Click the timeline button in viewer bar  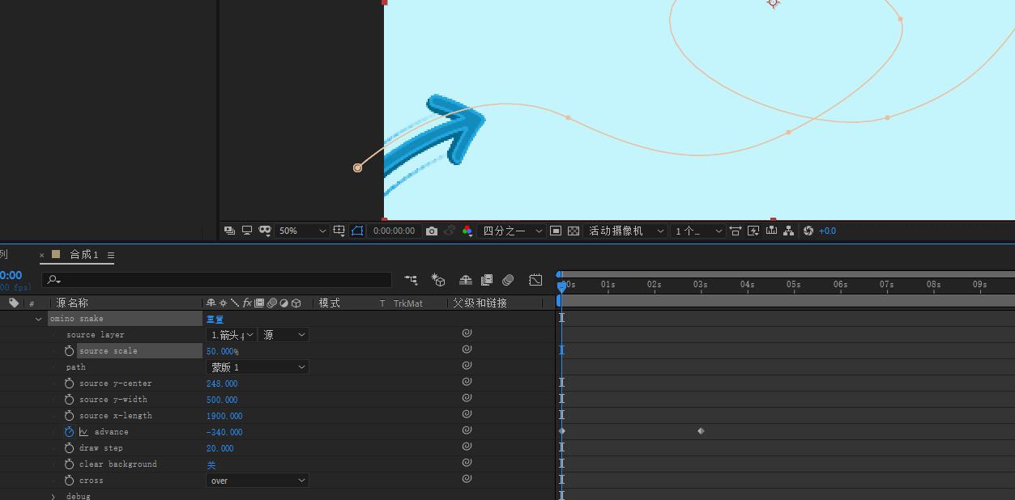pos(771,231)
